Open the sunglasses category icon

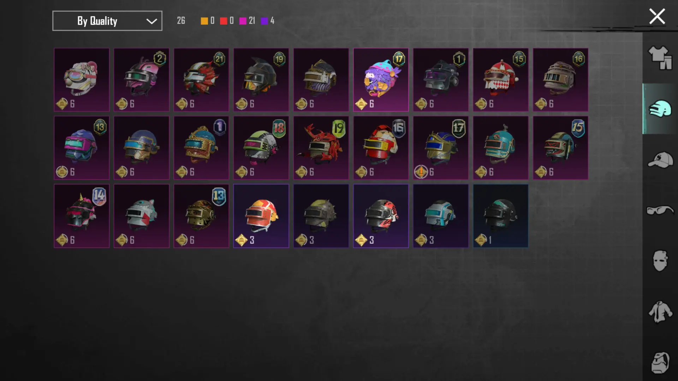tap(660, 210)
